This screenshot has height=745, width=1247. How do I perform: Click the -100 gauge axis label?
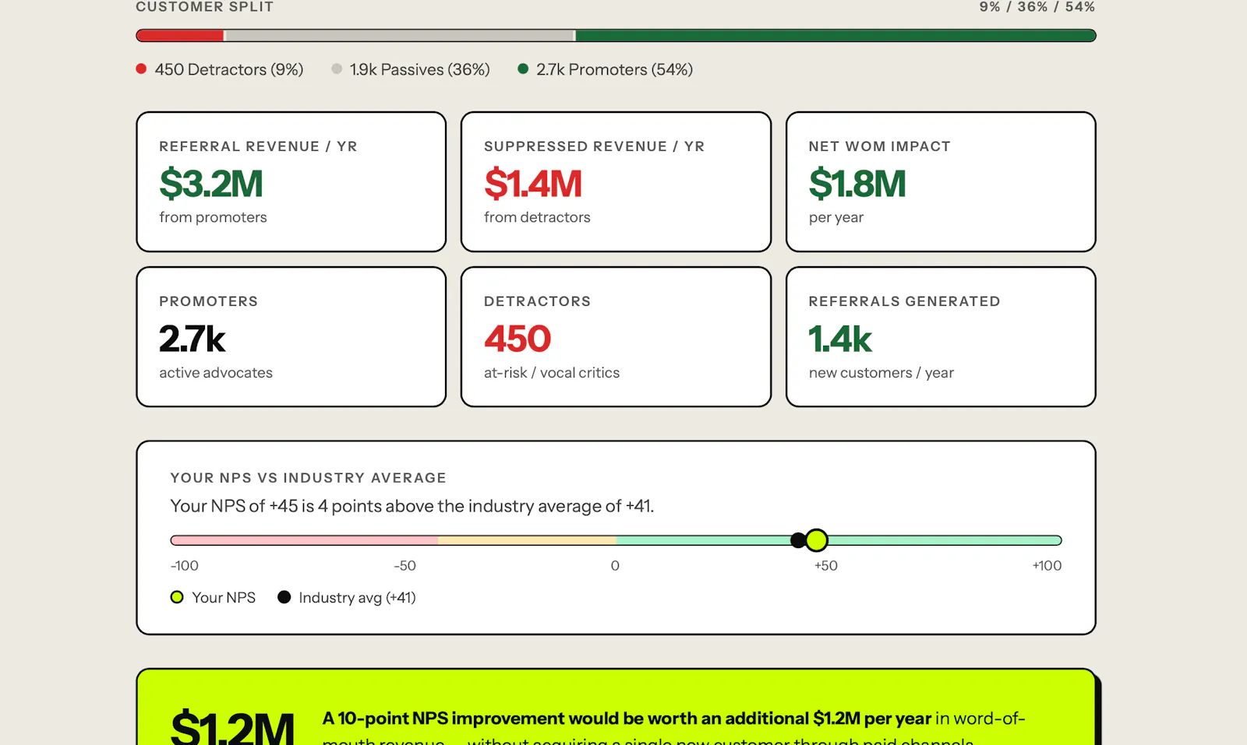coord(185,566)
